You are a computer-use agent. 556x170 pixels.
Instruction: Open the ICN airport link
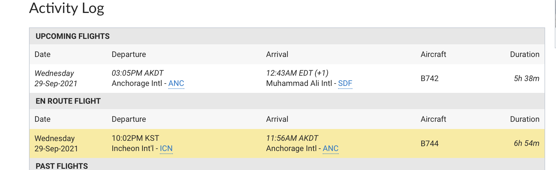[x=166, y=149]
